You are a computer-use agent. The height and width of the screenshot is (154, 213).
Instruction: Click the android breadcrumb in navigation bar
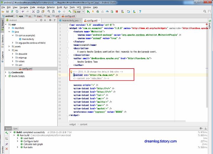tap(8, 16)
